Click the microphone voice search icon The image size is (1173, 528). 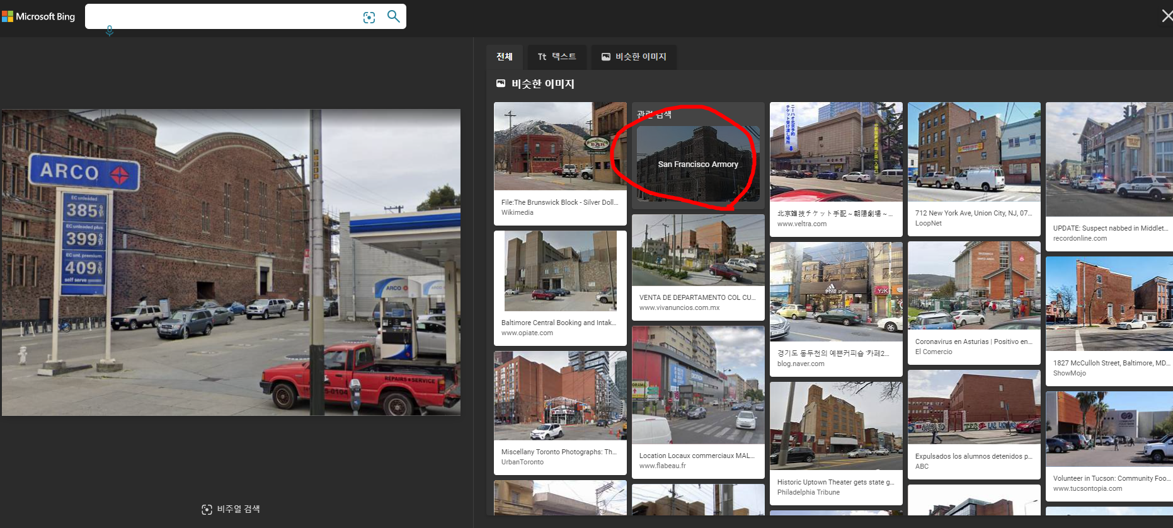pos(110,30)
